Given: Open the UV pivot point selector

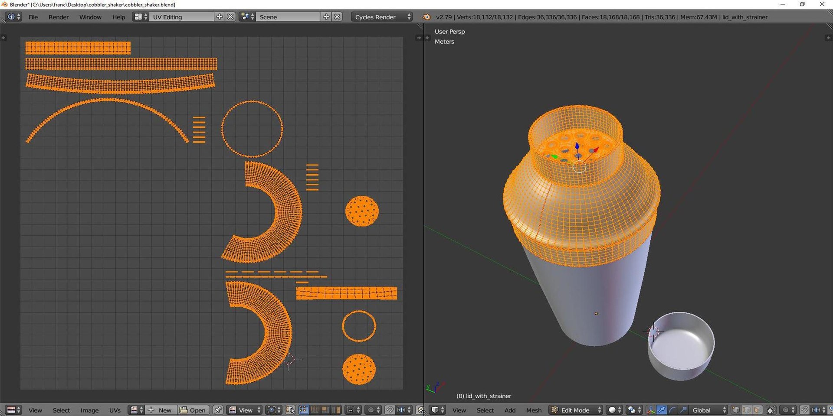Looking at the screenshot, I should (x=274, y=410).
